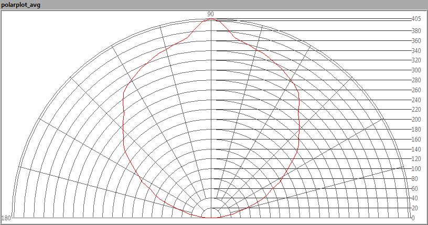
Task: Click the polar plot origin at bottom center
Action: coord(211,217)
